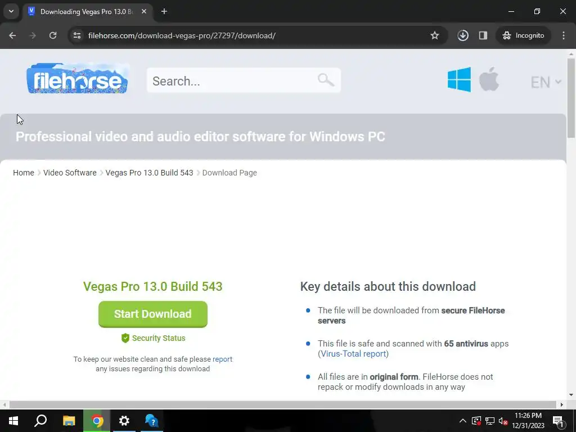Open Video Software breadcrumb
Viewport: 576px width, 432px height.
point(70,173)
